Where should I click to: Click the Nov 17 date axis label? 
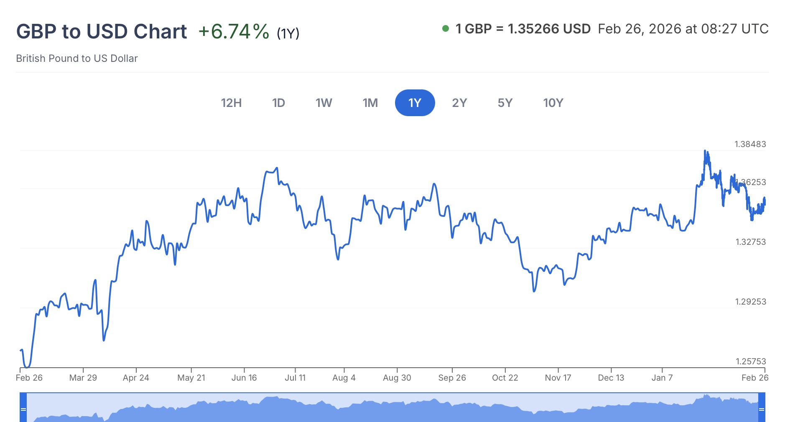pyautogui.click(x=558, y=378)
